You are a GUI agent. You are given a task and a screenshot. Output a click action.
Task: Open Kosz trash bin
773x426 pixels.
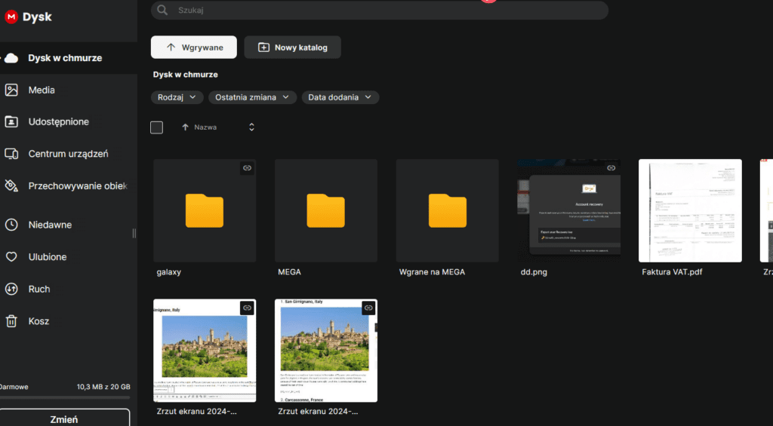click(11, 321)
